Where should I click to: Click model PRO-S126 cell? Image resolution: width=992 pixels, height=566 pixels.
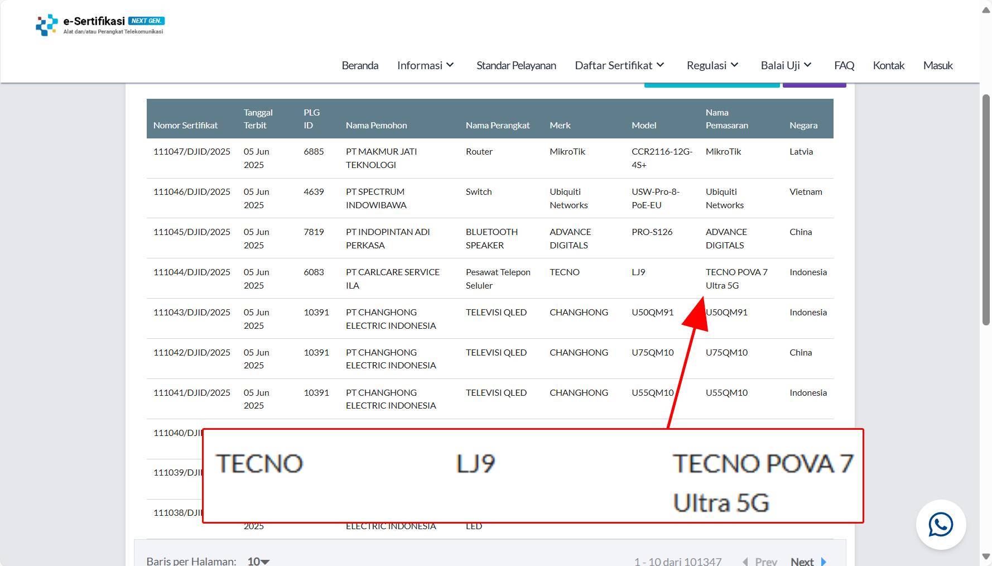pos(652,232)
